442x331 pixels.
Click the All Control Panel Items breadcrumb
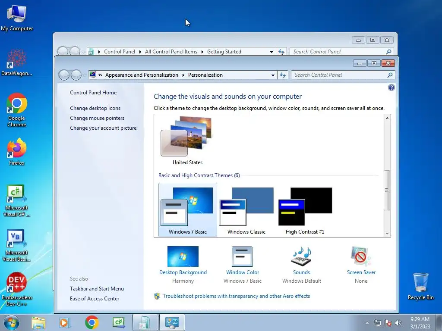click(x=171, y=52)
